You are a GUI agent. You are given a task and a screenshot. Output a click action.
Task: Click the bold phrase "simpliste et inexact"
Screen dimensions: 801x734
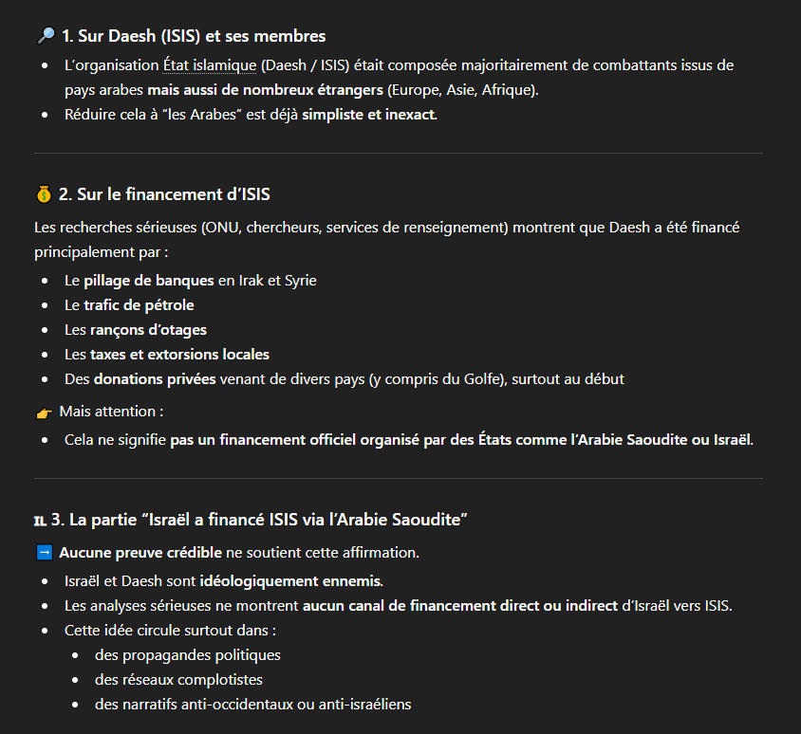pyautogui.click(x=368, y=116)
